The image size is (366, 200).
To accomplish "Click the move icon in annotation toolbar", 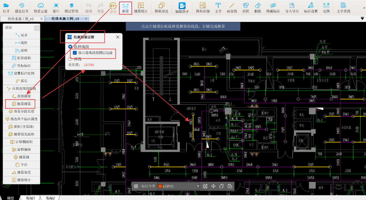I will point(213,186).
